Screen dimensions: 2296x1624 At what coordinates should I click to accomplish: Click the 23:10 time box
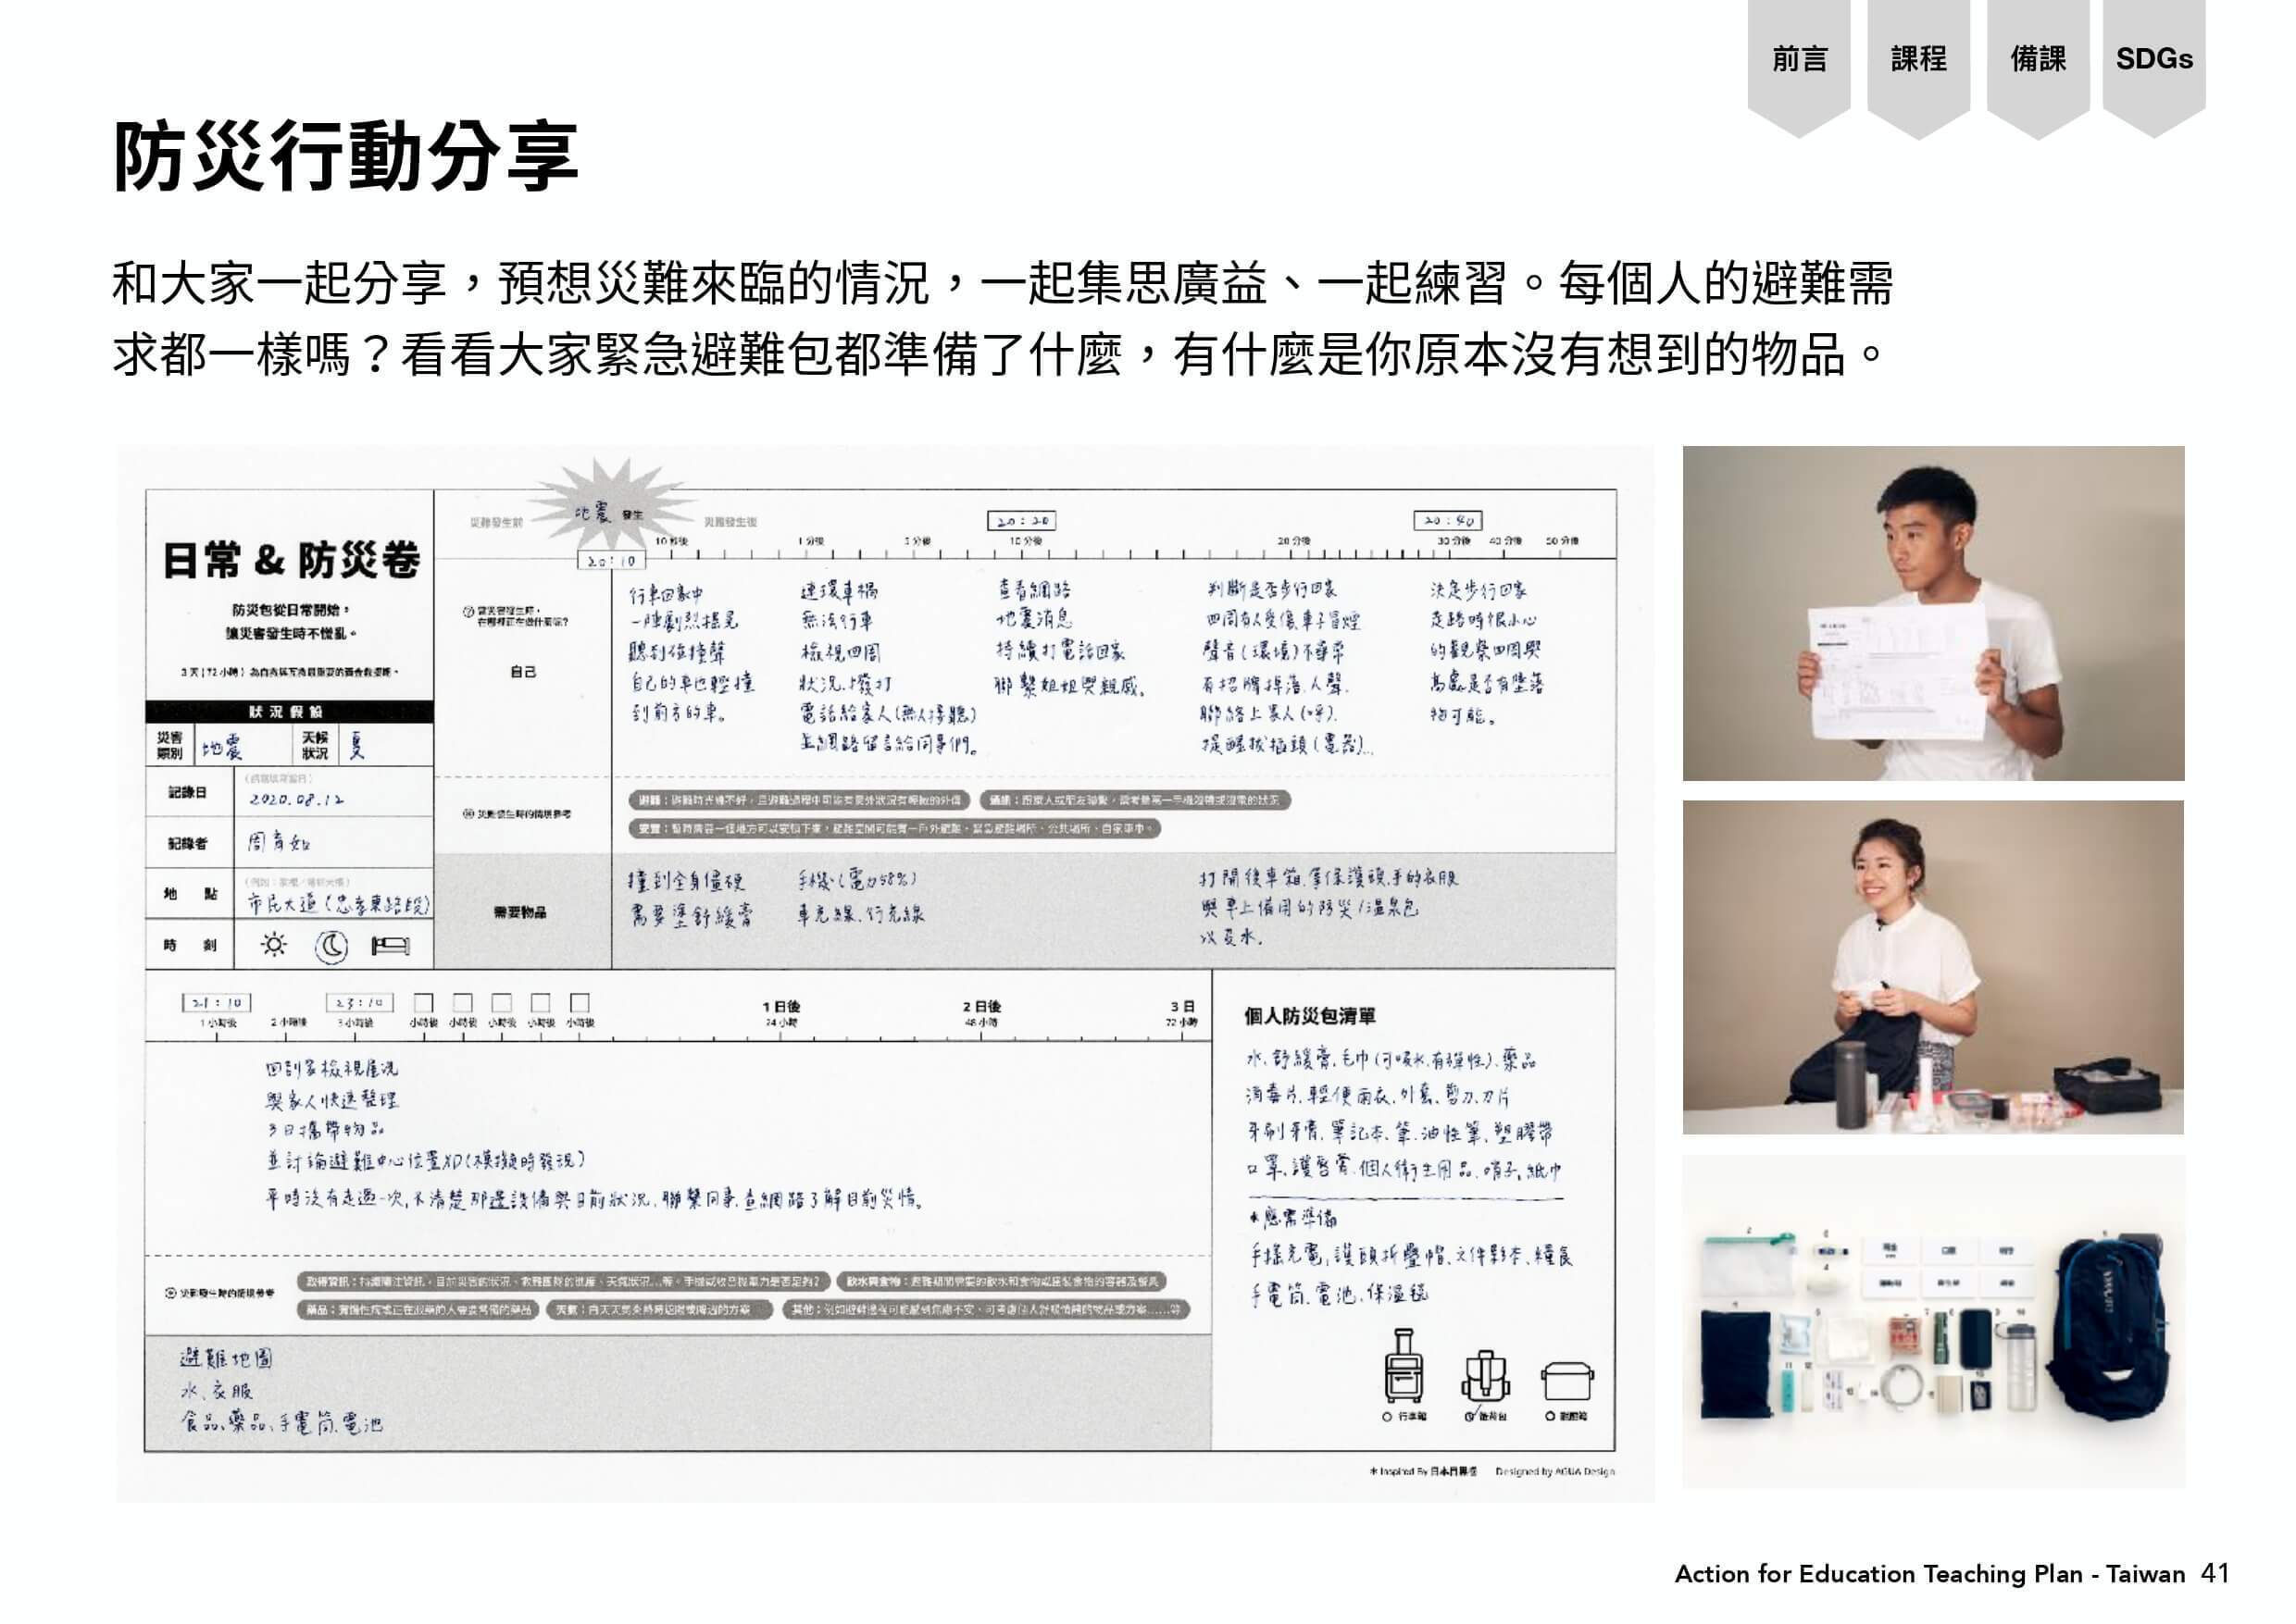(359, 1003)
